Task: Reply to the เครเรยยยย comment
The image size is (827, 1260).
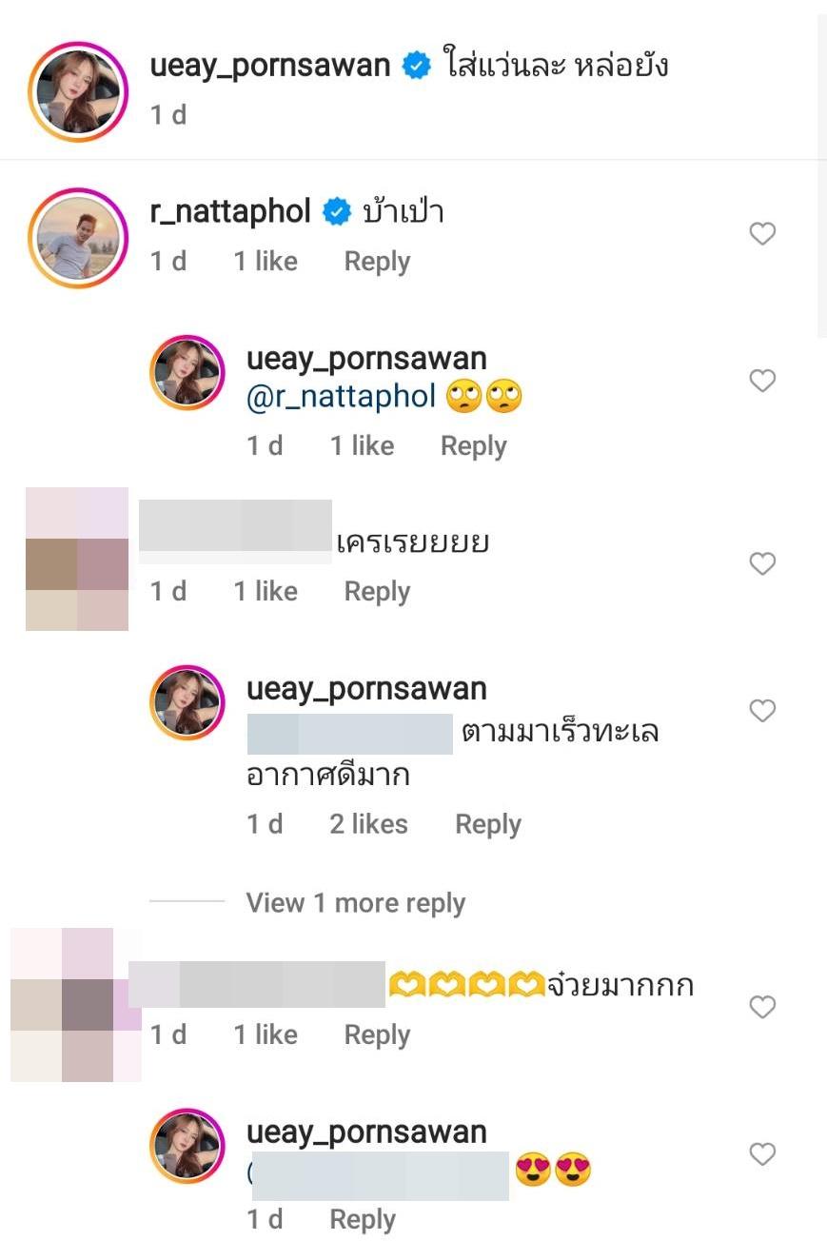Action: tap(377, 592)
